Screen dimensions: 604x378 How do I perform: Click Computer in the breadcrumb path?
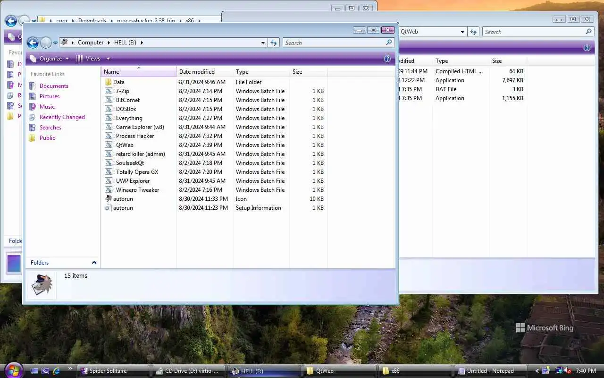pos(91,43)
